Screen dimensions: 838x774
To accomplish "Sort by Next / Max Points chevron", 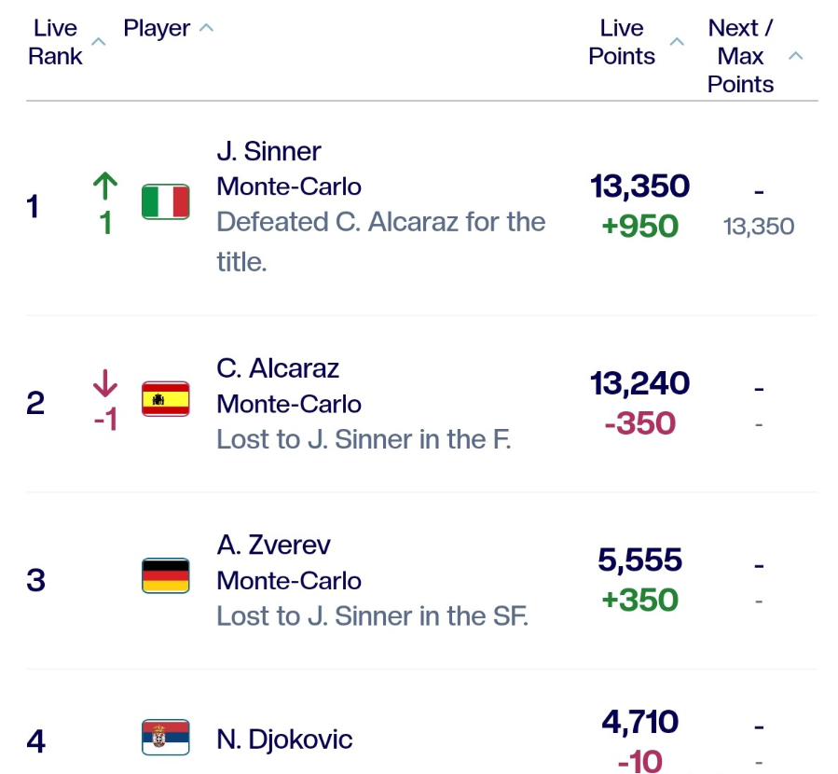I will [x=795, y=56].
